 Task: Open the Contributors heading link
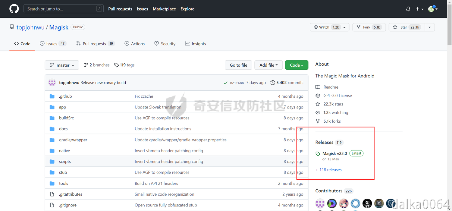(334, 191)
